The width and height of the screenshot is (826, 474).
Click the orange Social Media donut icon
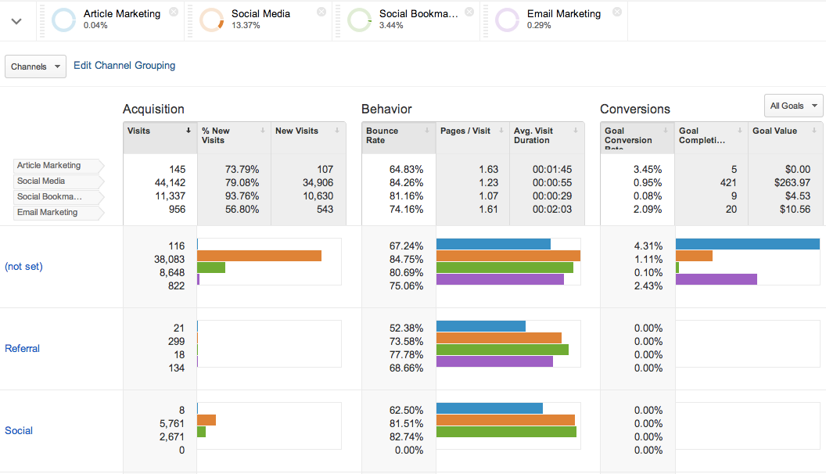[x=212, y=20]
